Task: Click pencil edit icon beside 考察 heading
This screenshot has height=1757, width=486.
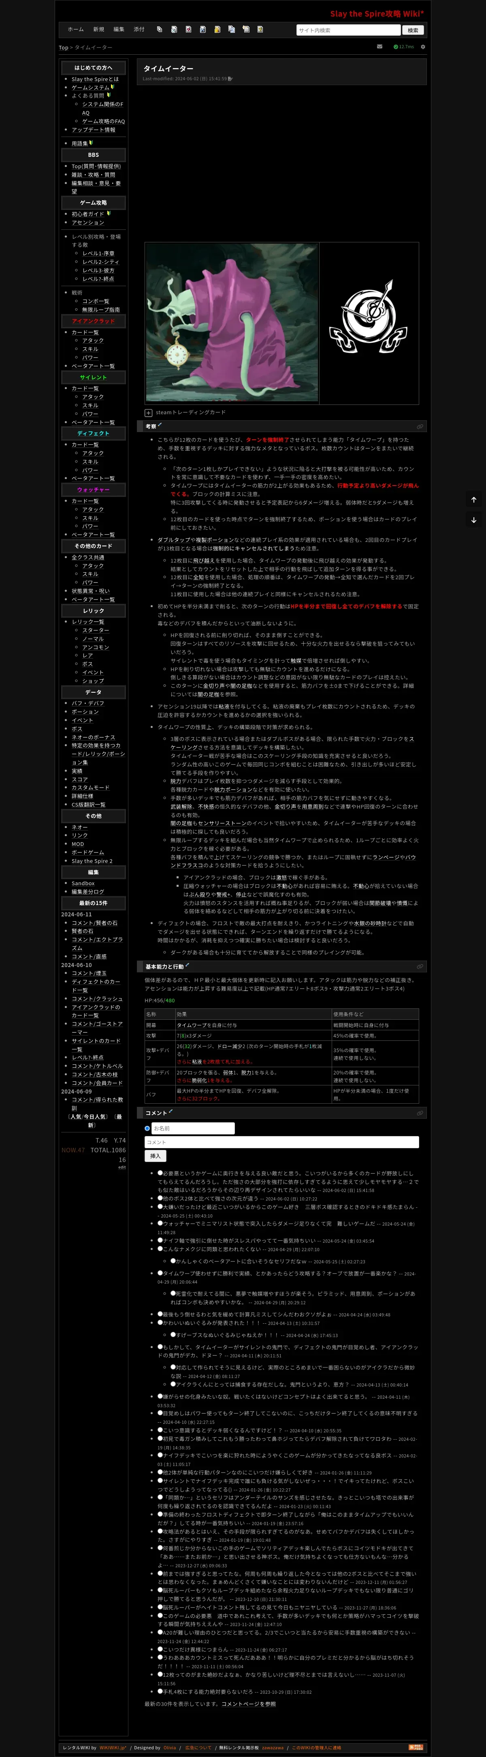Action: [160, 424]
